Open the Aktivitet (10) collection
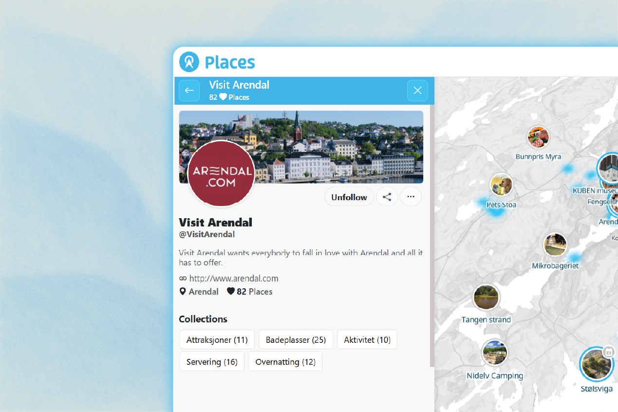 (367, 340)
